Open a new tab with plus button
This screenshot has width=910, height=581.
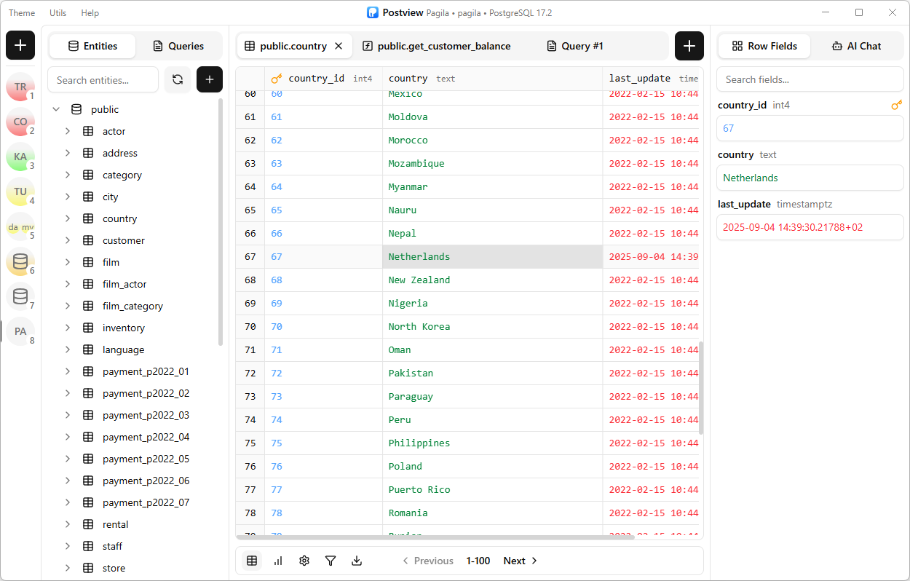point(689,46)
